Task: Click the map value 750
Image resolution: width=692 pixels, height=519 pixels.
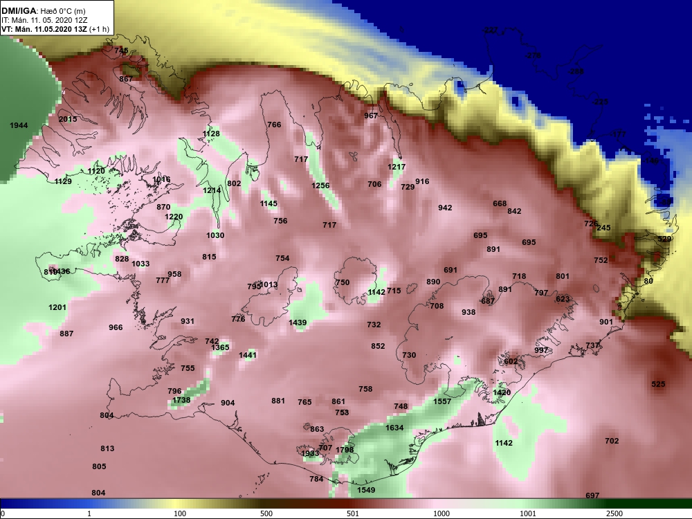Action: pos(342,282)
